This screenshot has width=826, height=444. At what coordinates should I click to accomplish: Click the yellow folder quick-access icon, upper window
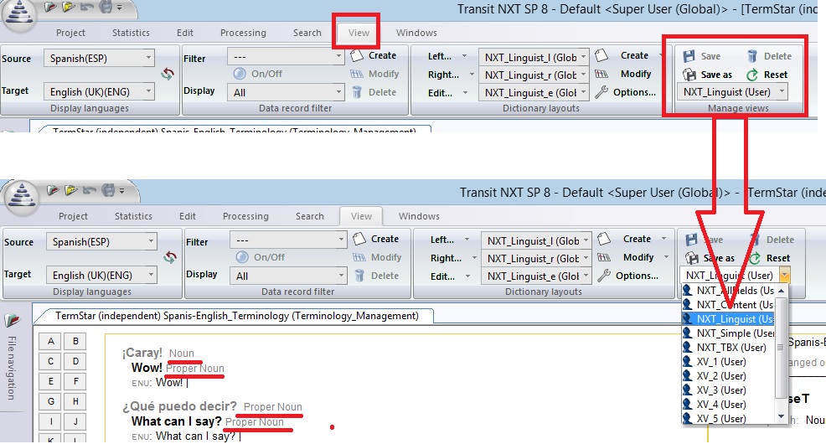67,7
